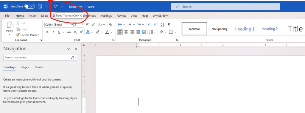Apply the No Spacing style
Screen dimensions: 305x113
[220, 29]
